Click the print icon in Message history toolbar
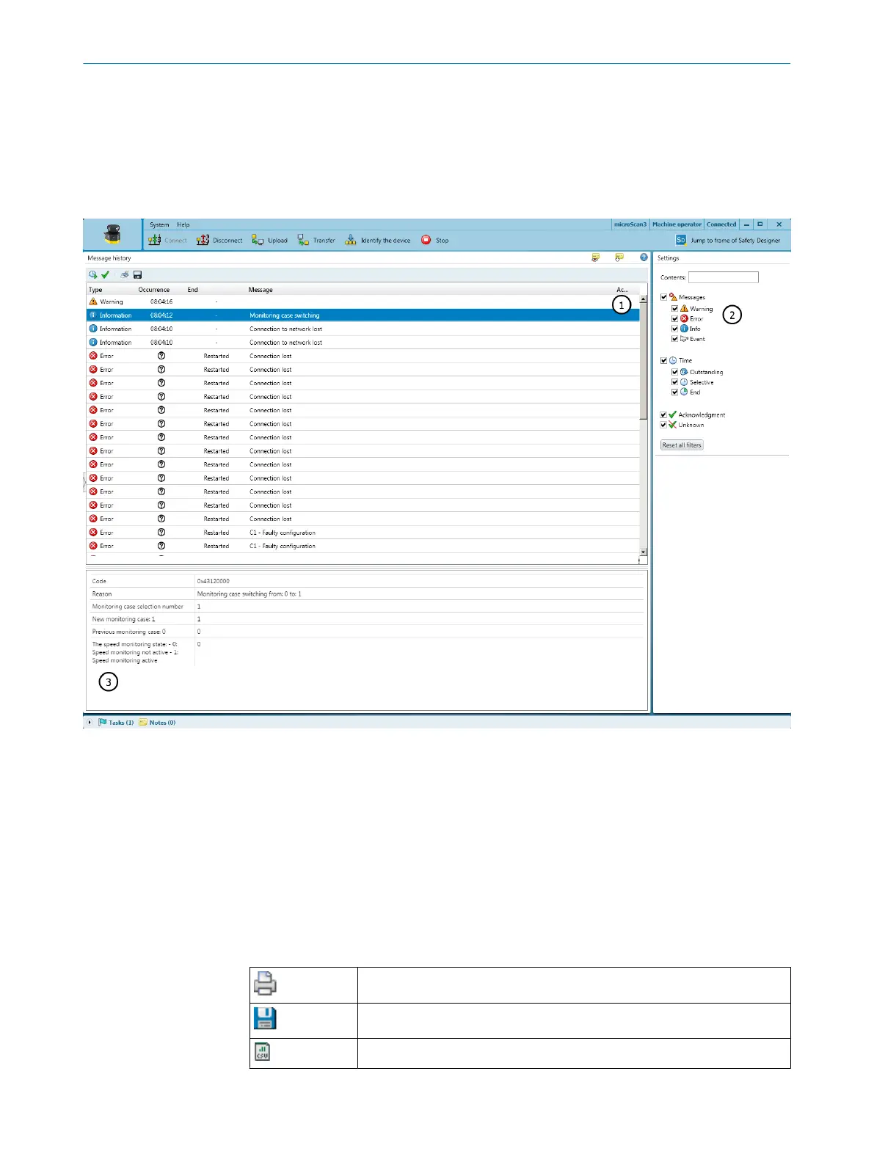The height and width of the screenshot is (1162, 874). click(125, 274)
